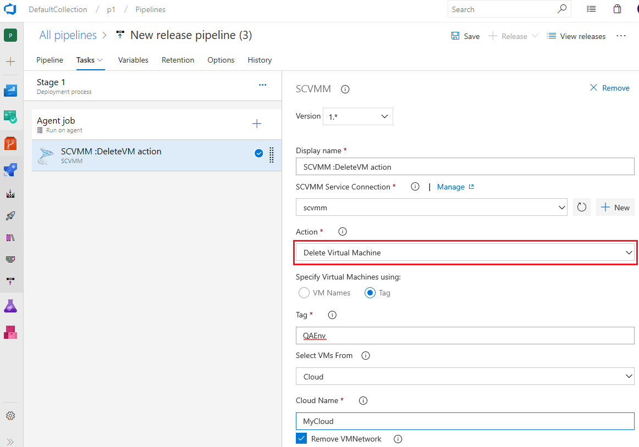Focus the Search box in the header

click(x=509, y=9)
